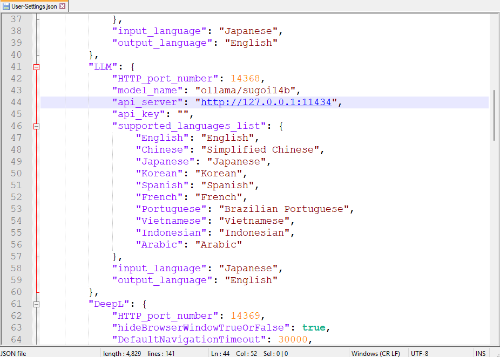Click the Windows (CR LF) line ending status
Viewport: 500px width, 357px height.
375,353
